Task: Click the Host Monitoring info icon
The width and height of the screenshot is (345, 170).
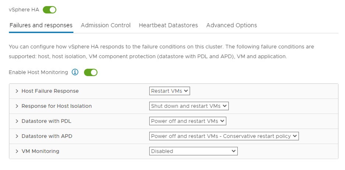Action: (75, 72)
